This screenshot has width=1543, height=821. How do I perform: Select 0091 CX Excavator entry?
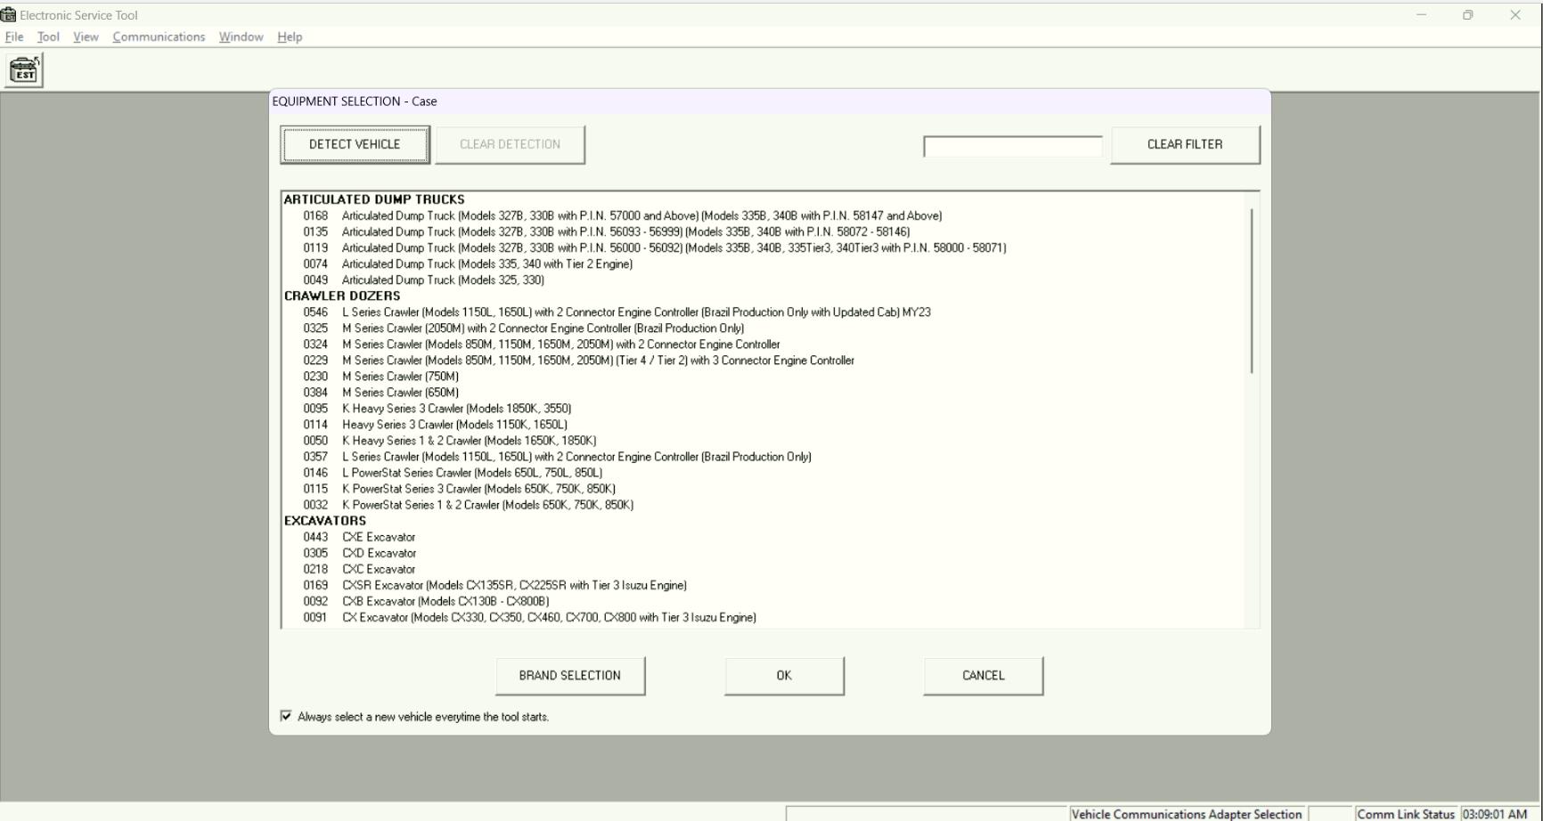(x=529, y=617)
